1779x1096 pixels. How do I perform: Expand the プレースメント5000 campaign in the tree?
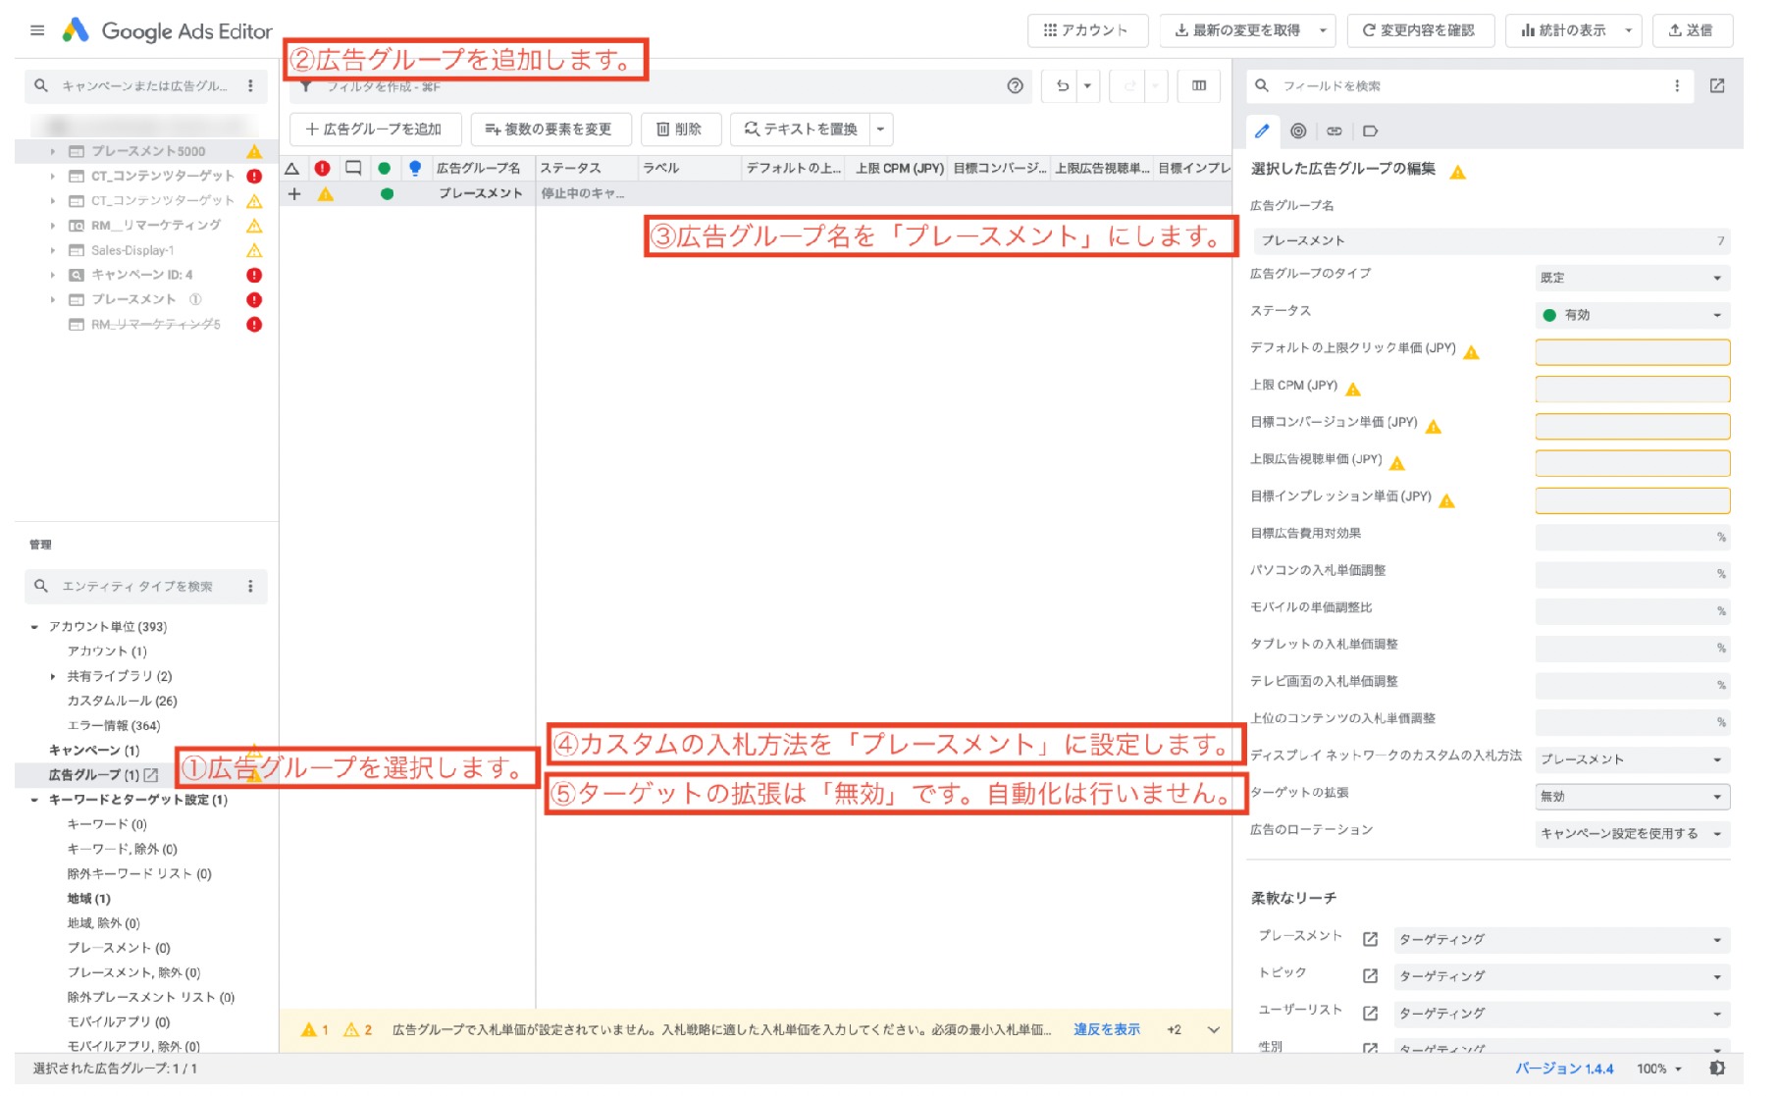(53, 151)
